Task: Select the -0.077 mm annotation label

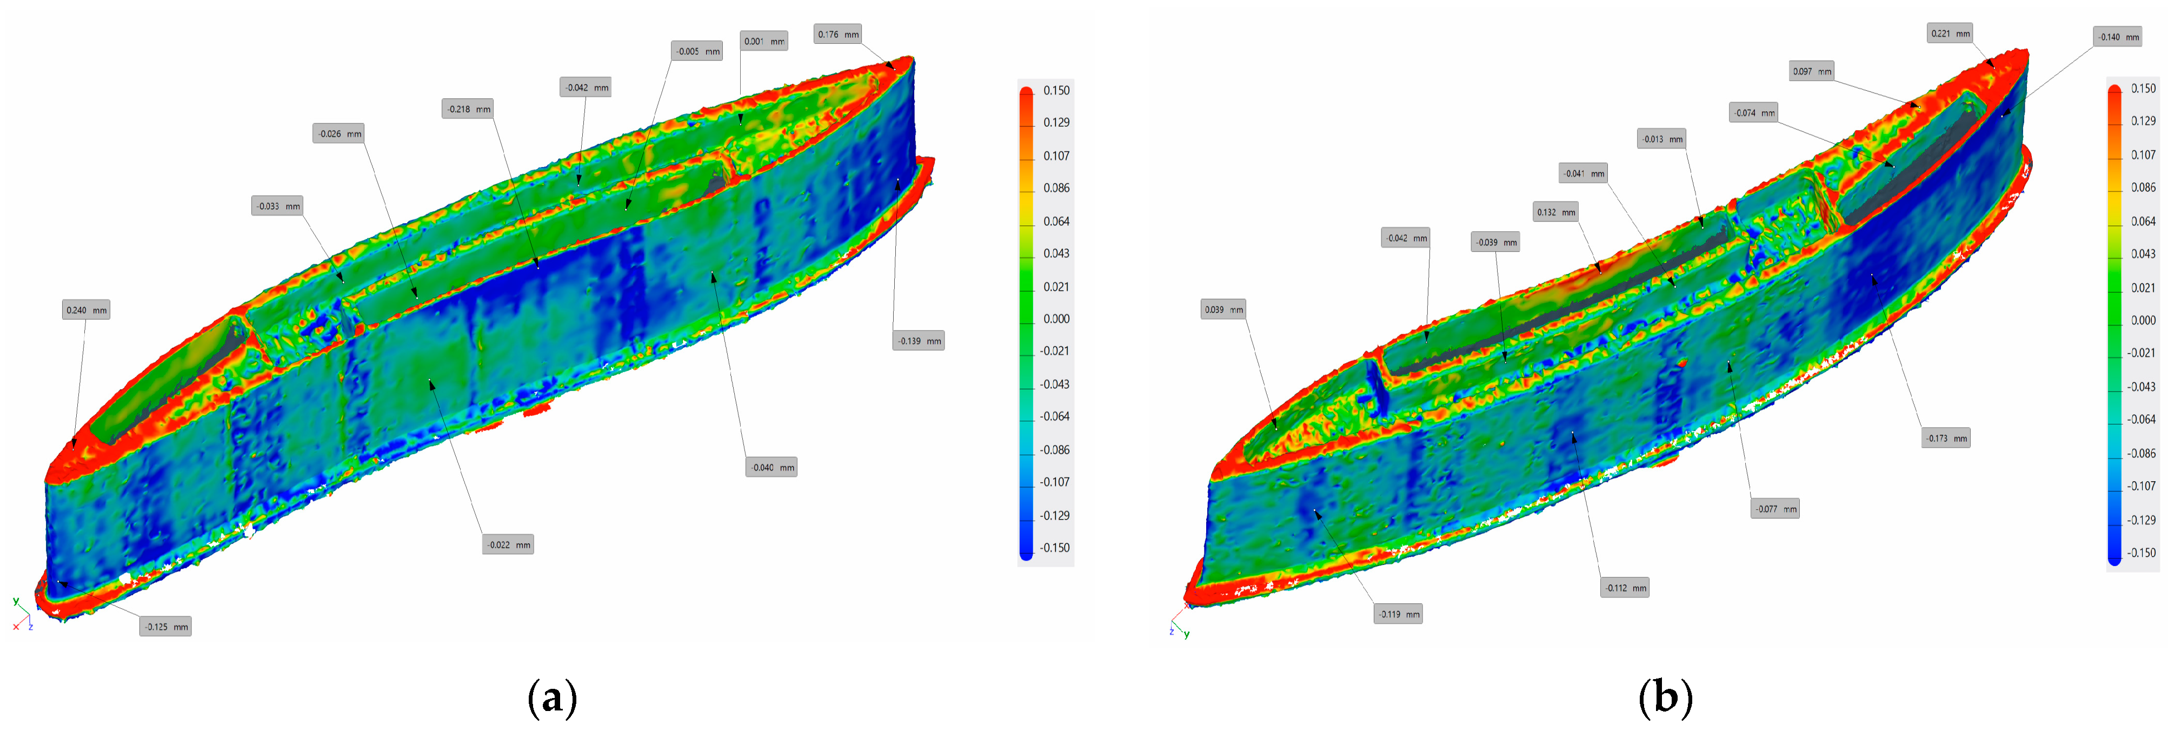Action: (x=1776, y=509)
